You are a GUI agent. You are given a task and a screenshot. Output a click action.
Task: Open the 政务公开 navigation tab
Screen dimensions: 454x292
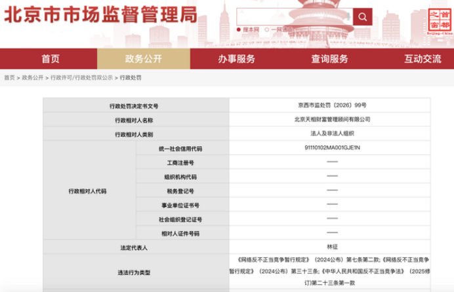coord(142,59)
